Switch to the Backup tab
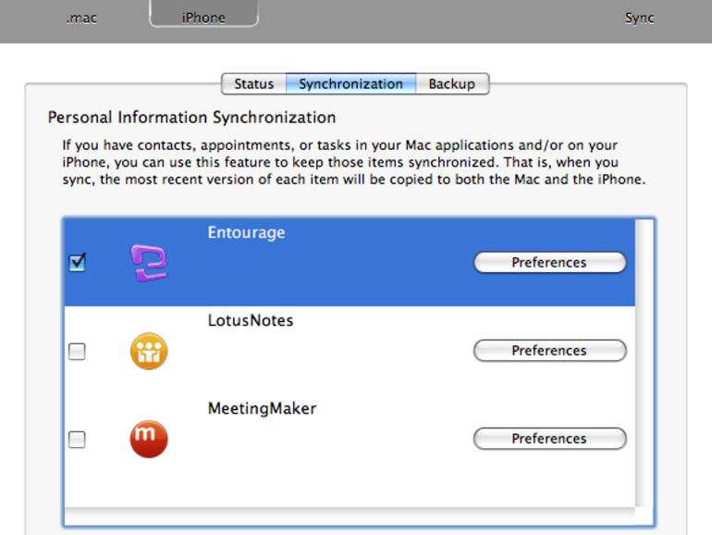The image size is (712, 535). [452, 83]
